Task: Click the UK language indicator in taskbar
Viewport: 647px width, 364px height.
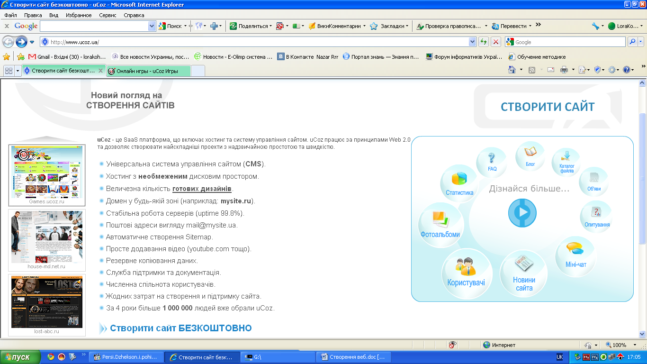Action: coord(559,357)
